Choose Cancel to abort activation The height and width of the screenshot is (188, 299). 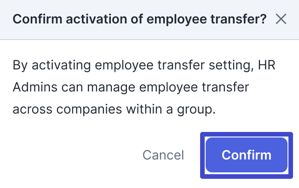pos(163,155)
